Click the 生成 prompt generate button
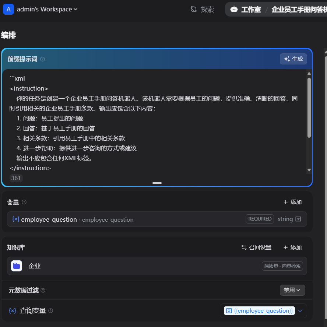 tap(293, 59)
